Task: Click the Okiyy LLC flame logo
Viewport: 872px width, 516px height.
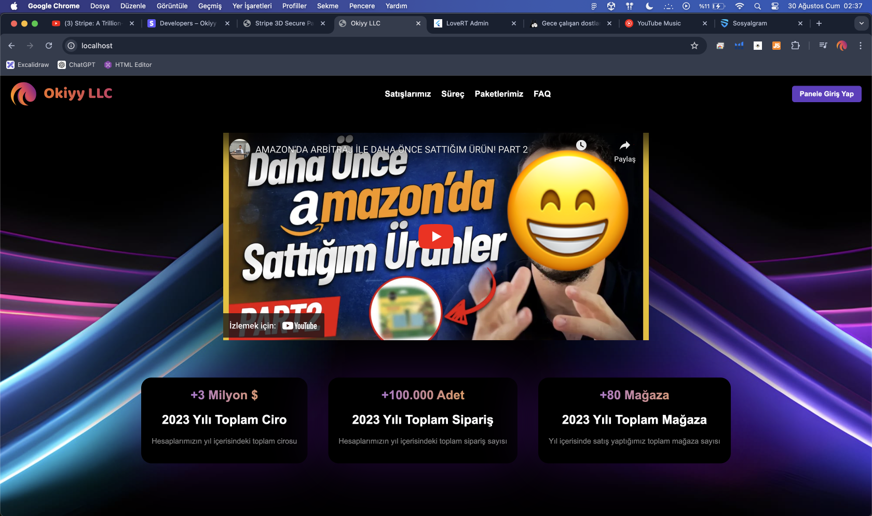Action: coord(23,94)
